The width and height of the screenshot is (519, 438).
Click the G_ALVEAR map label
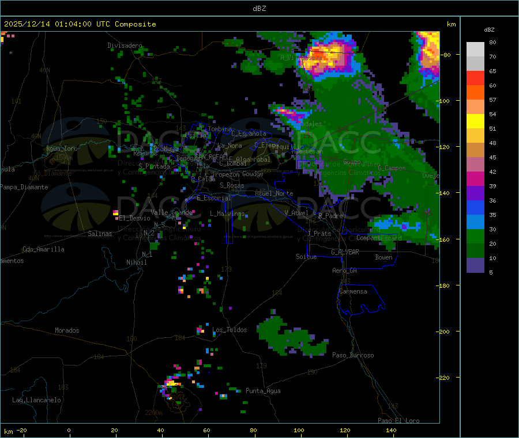345,252
